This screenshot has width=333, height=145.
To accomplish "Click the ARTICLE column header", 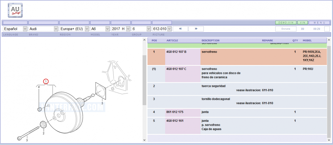I will point(172,40).
